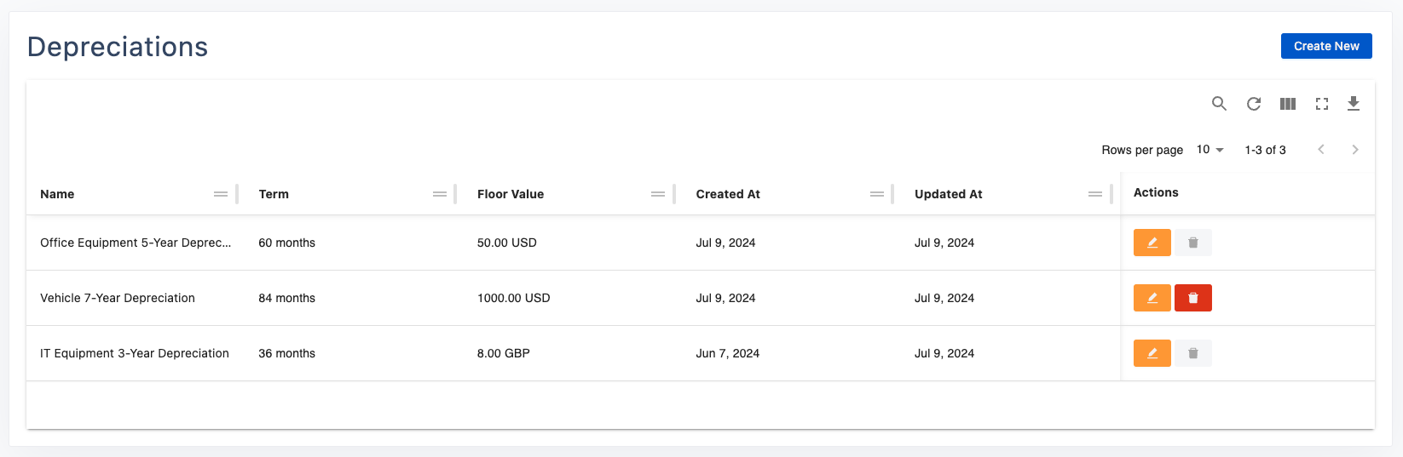
Task: Click greyed delete icon for Office Equipment
Action: [x=1193, y=243]
